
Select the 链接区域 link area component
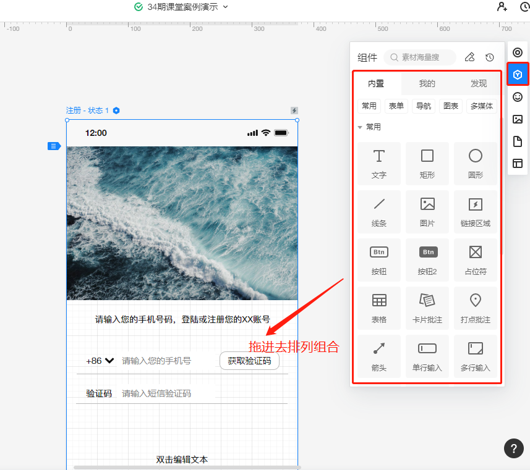coord(475,212)
